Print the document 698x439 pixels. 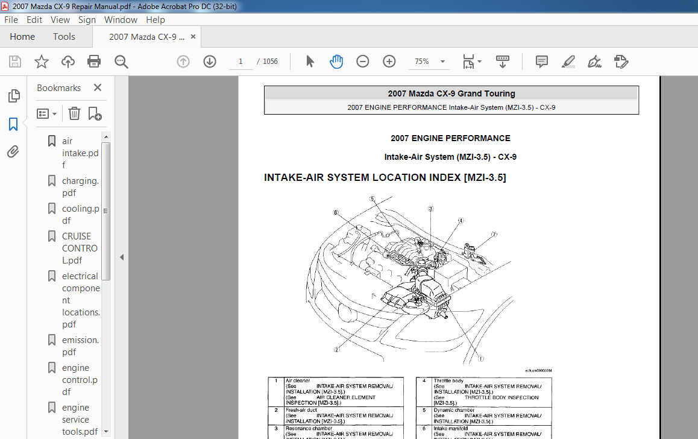(94, 62)
